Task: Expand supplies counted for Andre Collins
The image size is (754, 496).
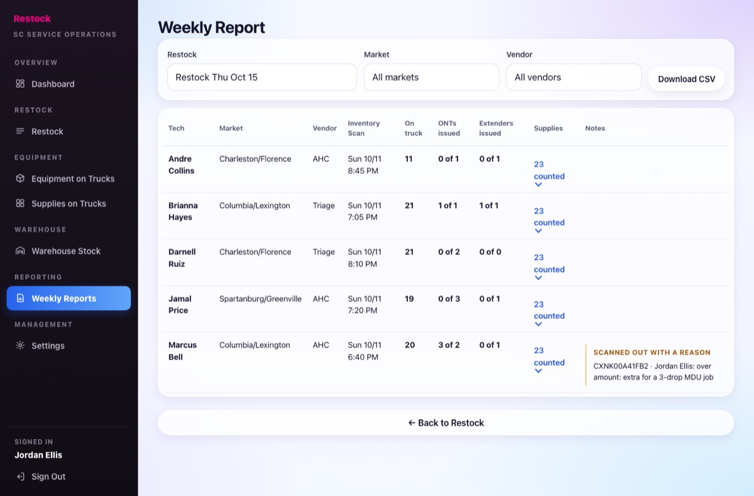Action: 549,173
